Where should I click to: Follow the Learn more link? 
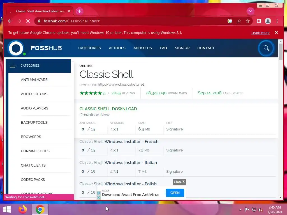(x=260, y=32)
